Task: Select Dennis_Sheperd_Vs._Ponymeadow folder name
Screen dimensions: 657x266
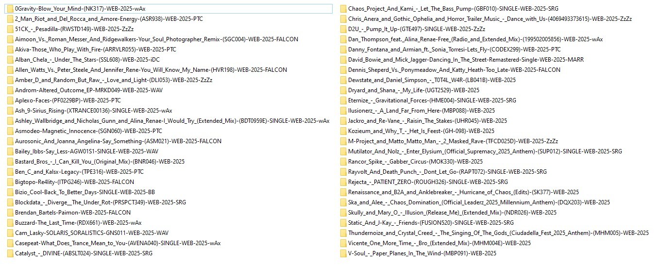Action: (454, 70)
